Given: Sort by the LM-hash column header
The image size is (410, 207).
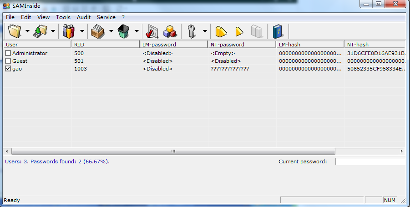Looking at the screenshot, I should click(310, 45).
